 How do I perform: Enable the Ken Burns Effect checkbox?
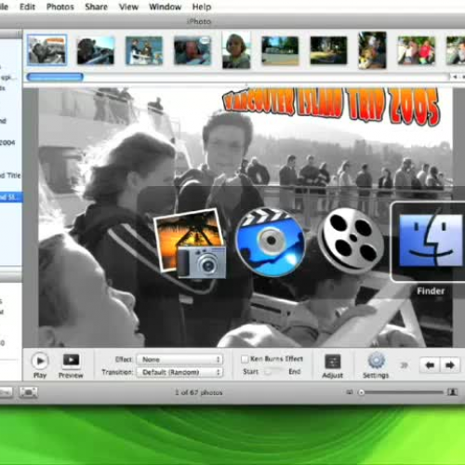pyautogui.click(x=245, y=359)
